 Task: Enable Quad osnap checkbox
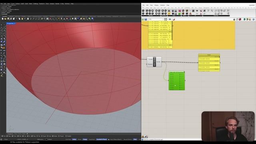point(42,136)
